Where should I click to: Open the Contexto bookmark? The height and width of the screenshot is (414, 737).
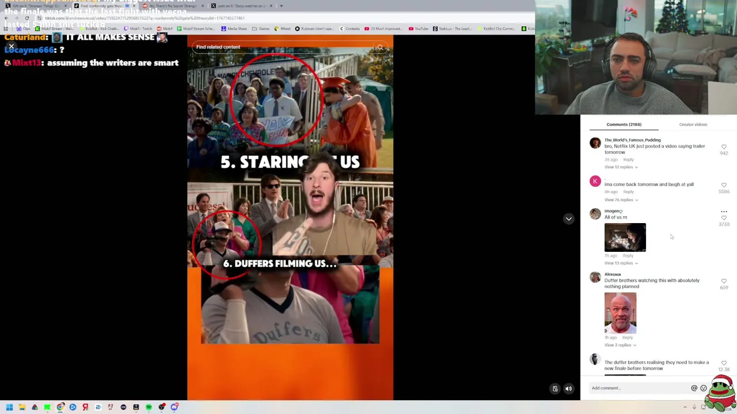point(349,29)
